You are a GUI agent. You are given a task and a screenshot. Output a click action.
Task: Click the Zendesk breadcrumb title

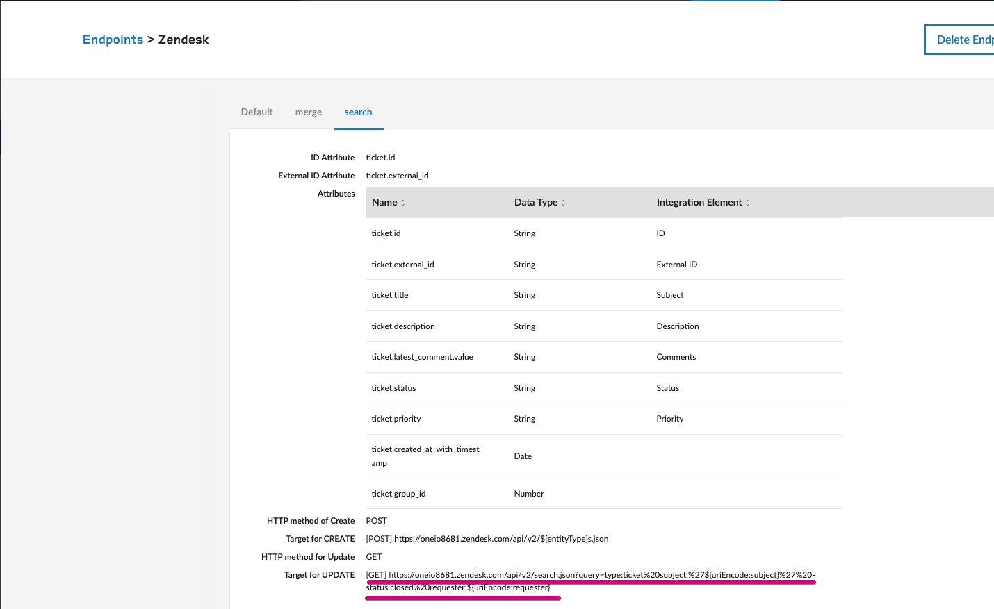(184, 40)
